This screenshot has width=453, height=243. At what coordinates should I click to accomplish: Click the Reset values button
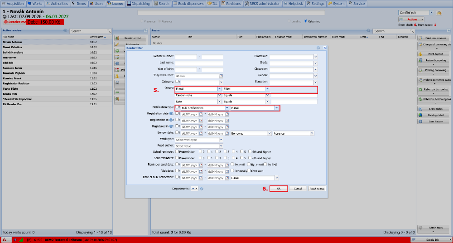tap(317, 189)
